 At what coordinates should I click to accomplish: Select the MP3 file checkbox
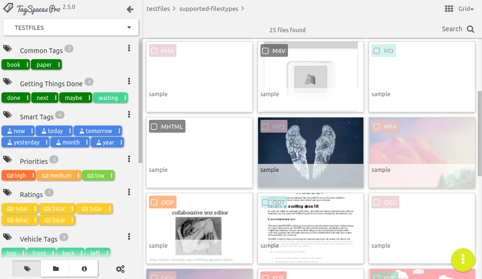coord(266,126)
